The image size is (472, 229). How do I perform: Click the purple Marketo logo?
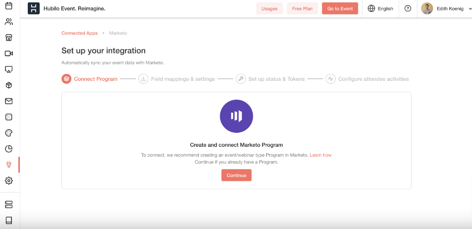point(236,116)
